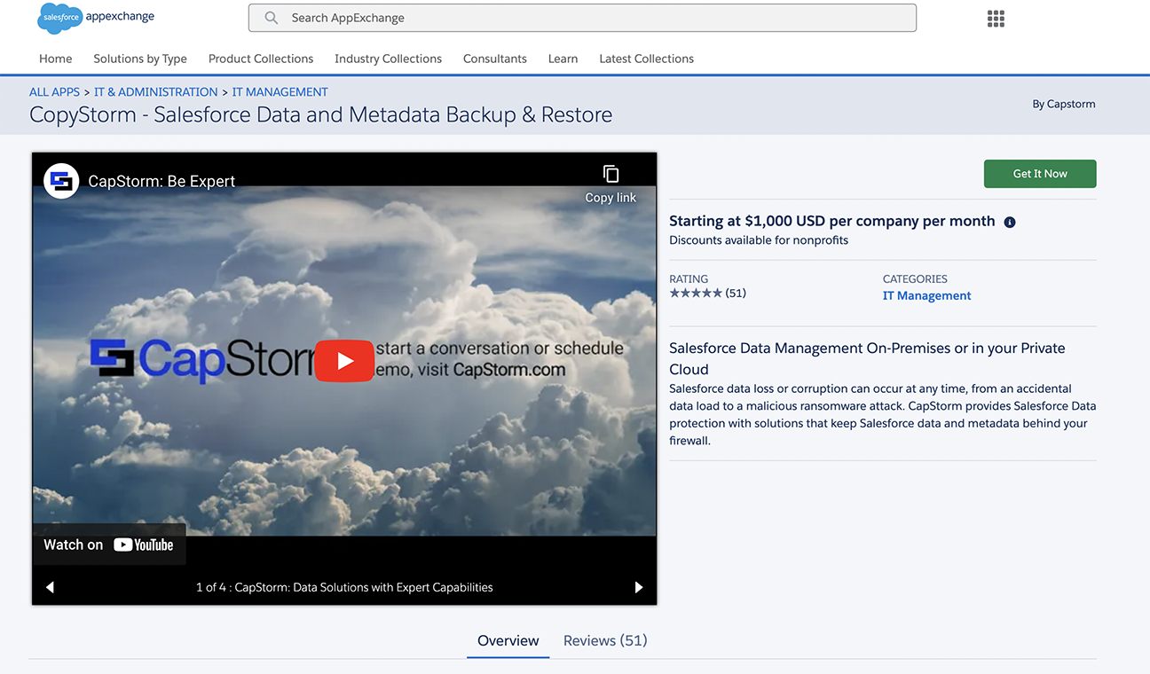Play the CapStorm YouTube video
Screen dimensions: 1150x674
pos(344,361)
